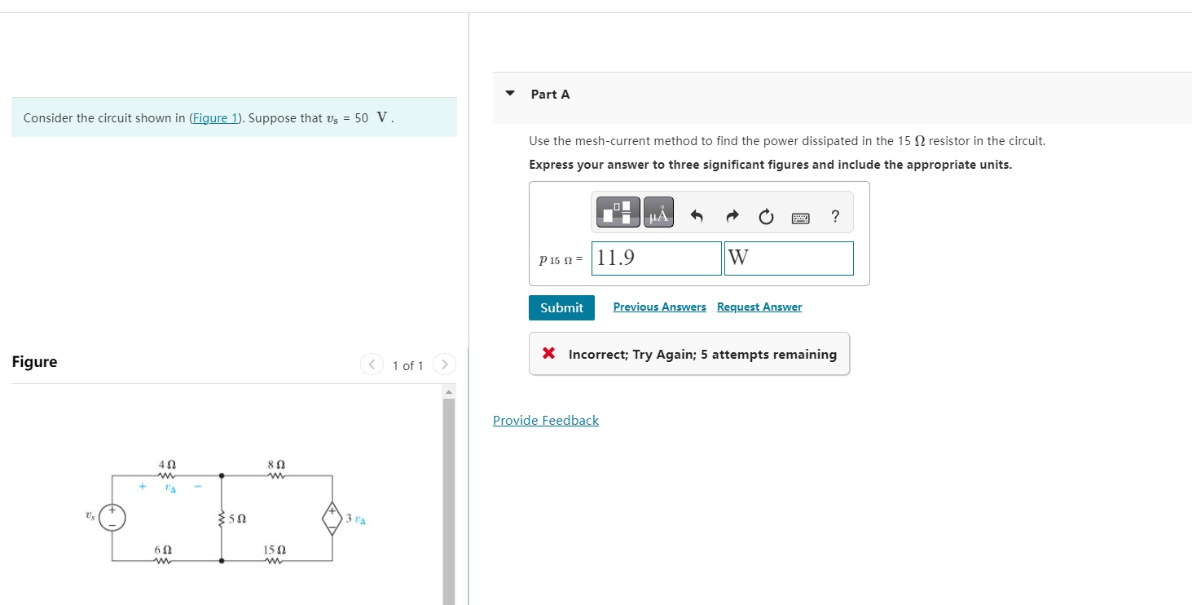
Task: Open the keyboard shortcuts icon
Action: click(799, 217)
